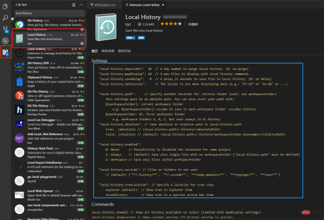
Task: Select the 'Git History' extension title in list
Action: tap(35, 21)
